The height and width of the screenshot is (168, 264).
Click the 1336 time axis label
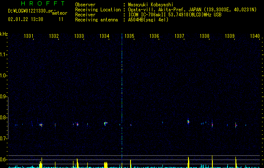pyautogui.click(x=154, y=36)
